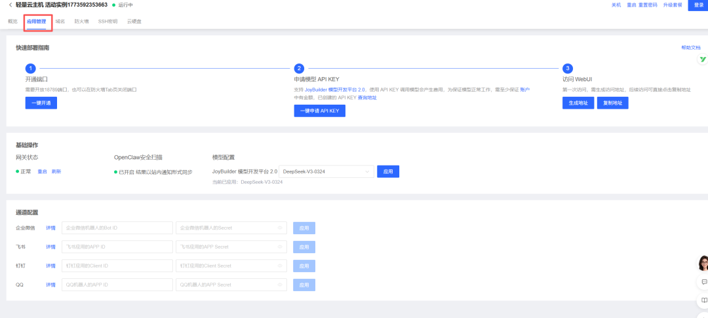Reveal the 钉钉 Client Secret with eye icon

coord(279,266)
